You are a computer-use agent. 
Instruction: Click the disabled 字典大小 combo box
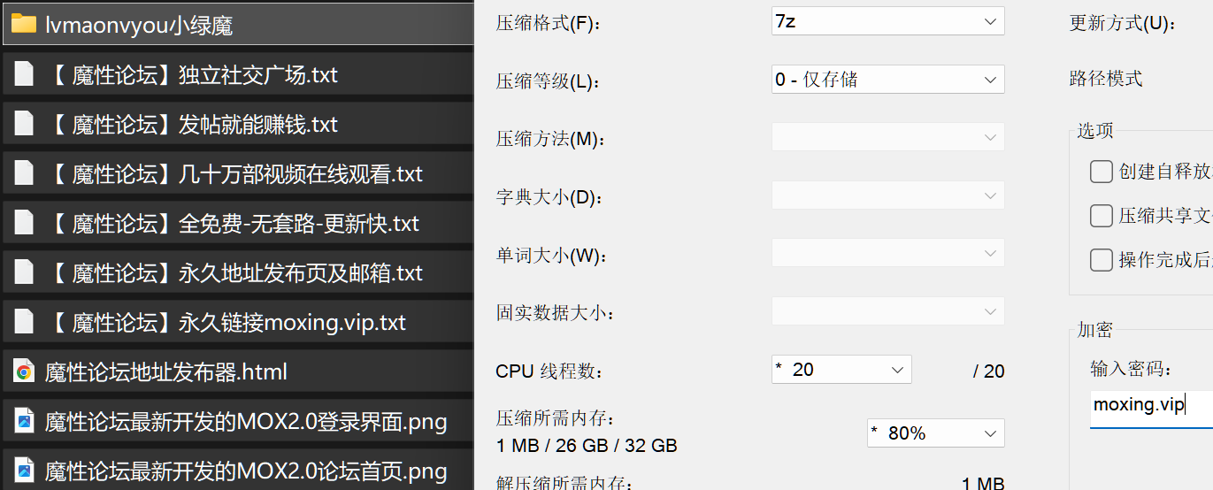(x=888, y=196)
